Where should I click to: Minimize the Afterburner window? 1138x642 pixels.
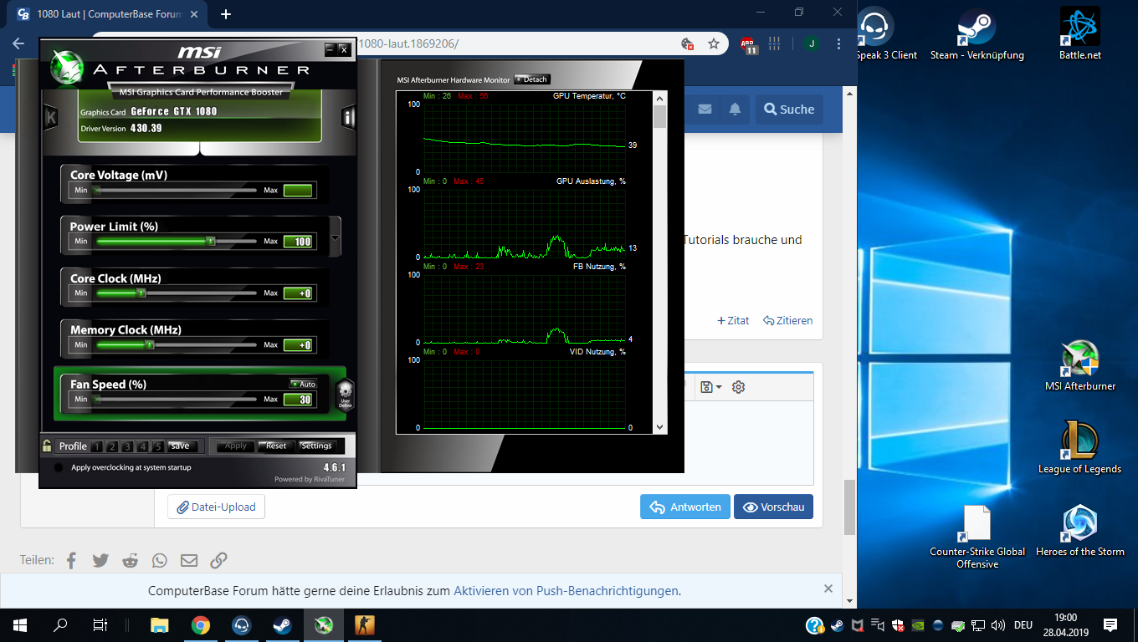(x=330, y=49)
